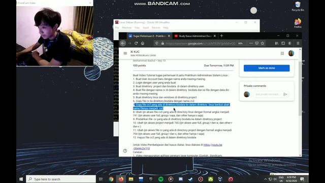
Task: Open Task View on taskbar
Action: (101, 179)
